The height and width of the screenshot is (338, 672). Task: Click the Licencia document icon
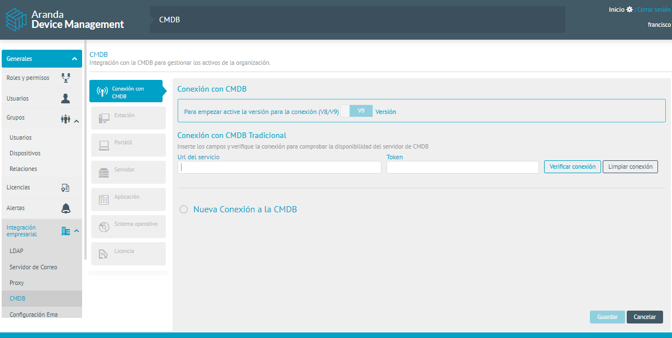[104, 254]
